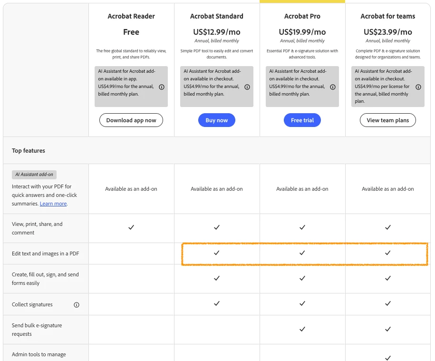
Task: Click checkmark for View, print under Acrobat Pro
Action: (x=302, y=227)
